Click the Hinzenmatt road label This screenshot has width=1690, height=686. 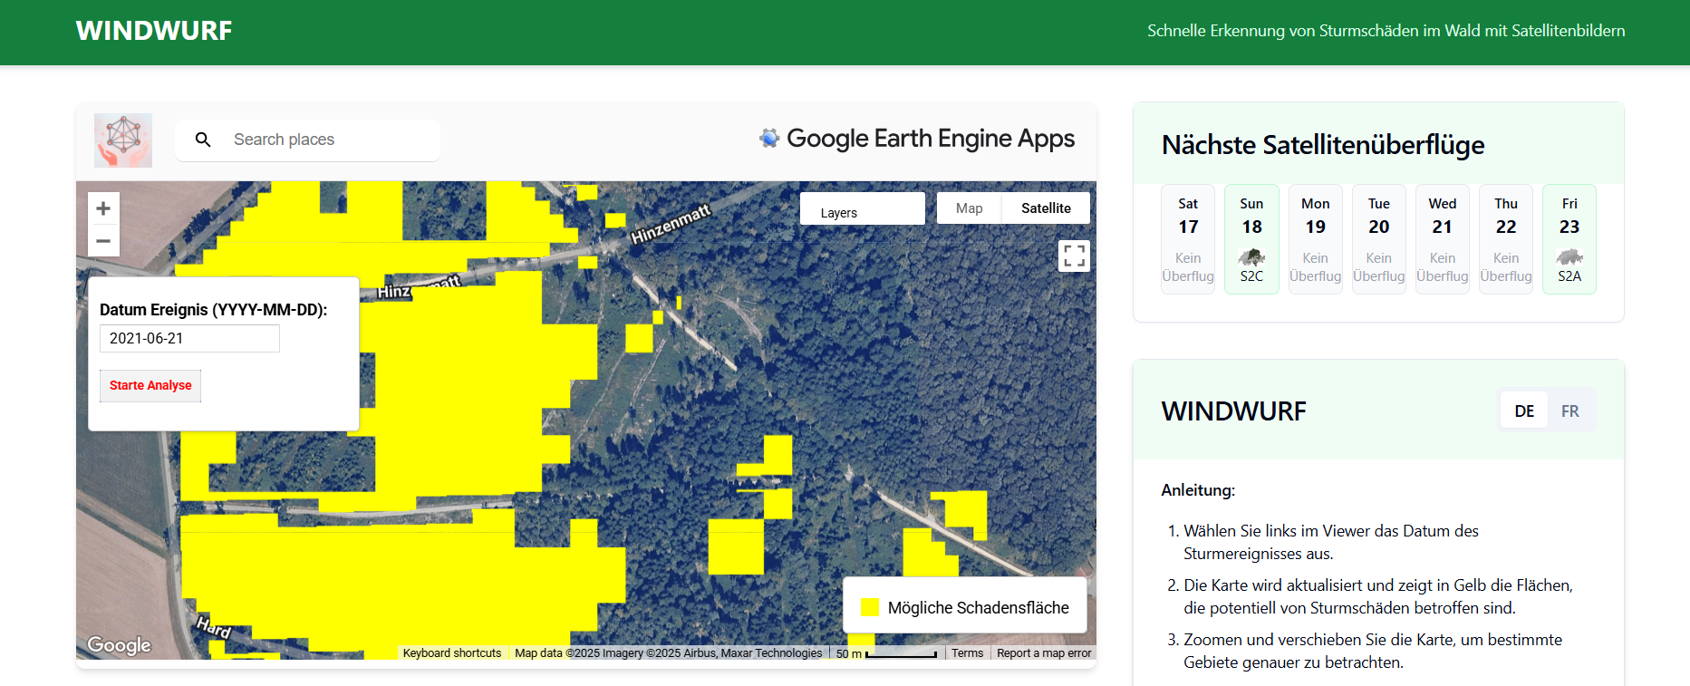671,224
